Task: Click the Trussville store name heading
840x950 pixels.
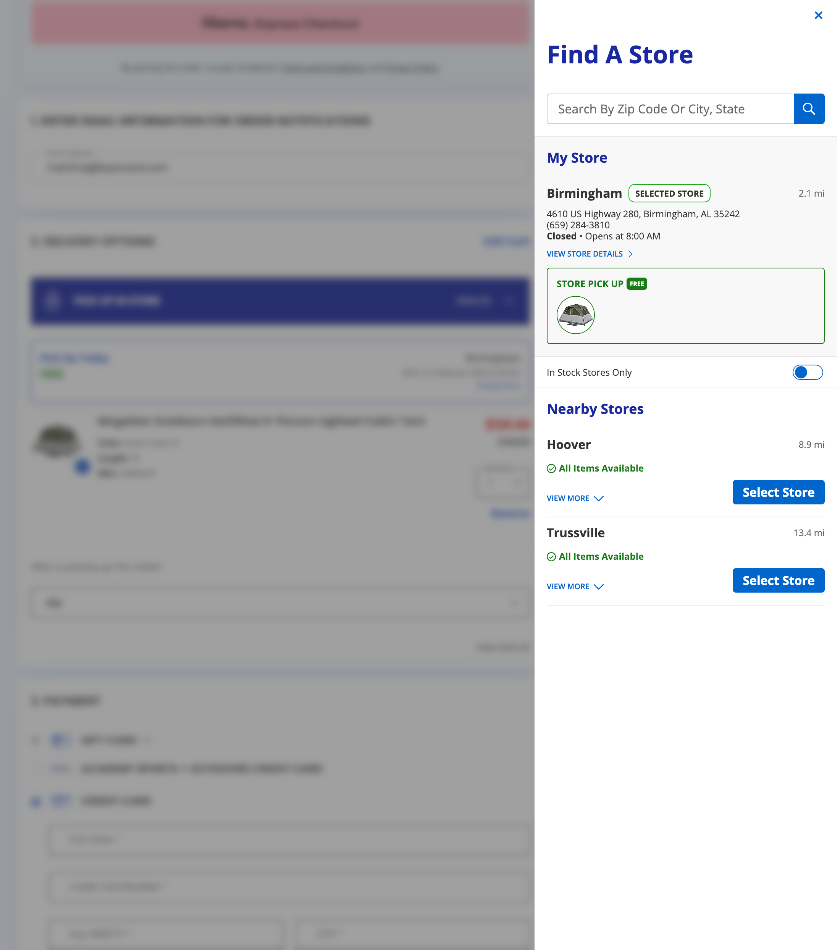Action: [x=575, y=533]
